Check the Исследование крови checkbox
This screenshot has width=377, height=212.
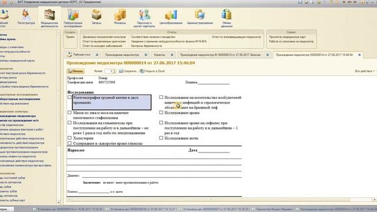click(161, 112)
